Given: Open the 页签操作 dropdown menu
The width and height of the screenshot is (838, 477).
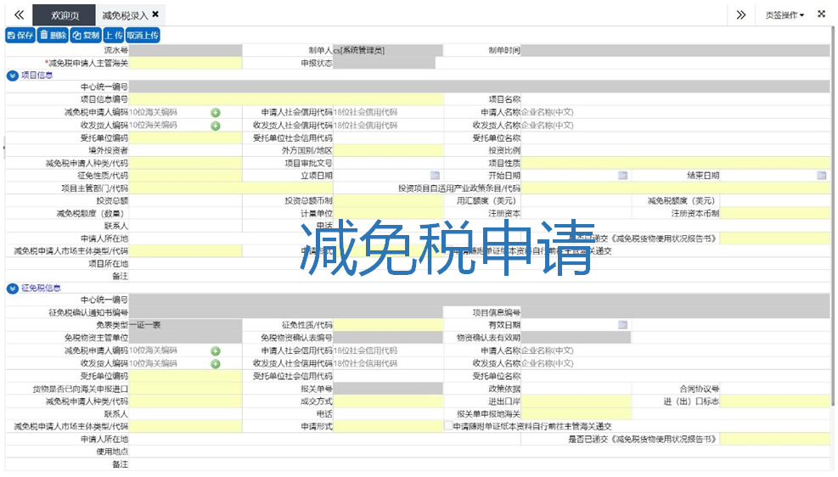Looking at the screenshot, I should click(785, 15).
